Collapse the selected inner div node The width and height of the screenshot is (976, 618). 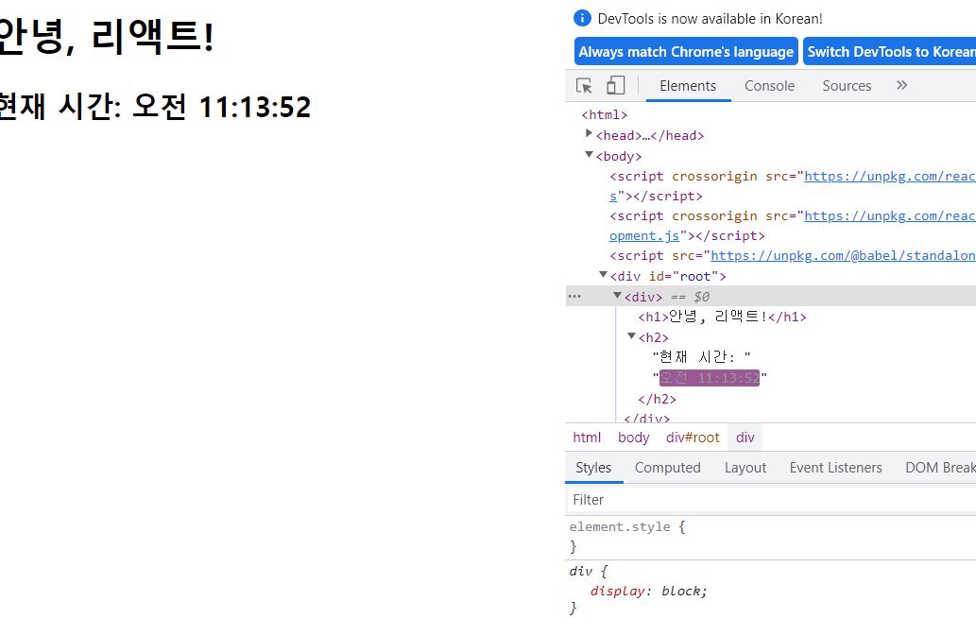(x=618, y=296)
